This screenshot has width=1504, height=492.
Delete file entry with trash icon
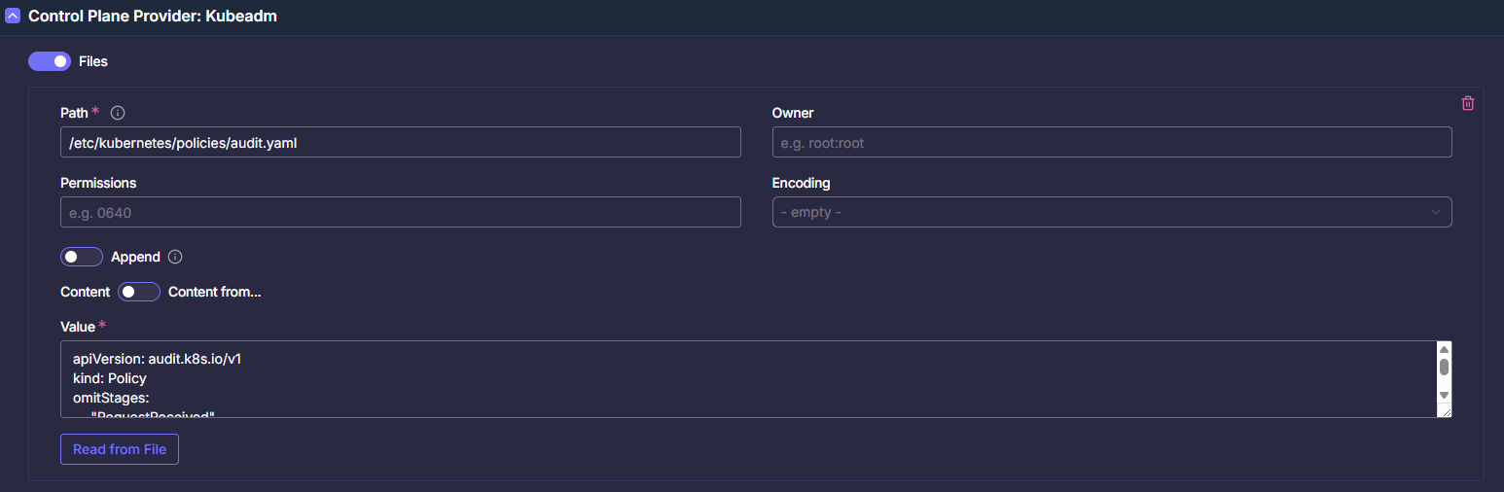[x=1468, y=103]
